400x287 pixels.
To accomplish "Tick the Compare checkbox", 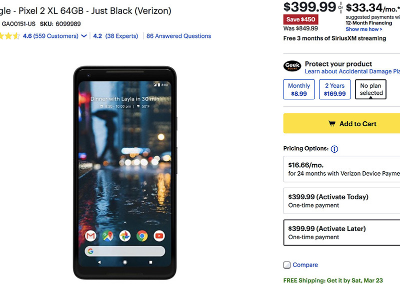I will (x=287, y=265).
